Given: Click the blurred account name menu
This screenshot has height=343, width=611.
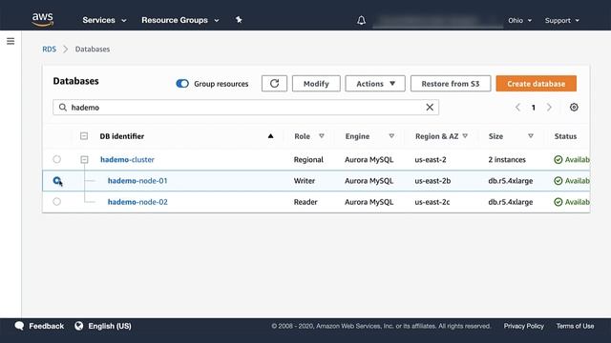Looking at the screenshot, I should (437, 21).
